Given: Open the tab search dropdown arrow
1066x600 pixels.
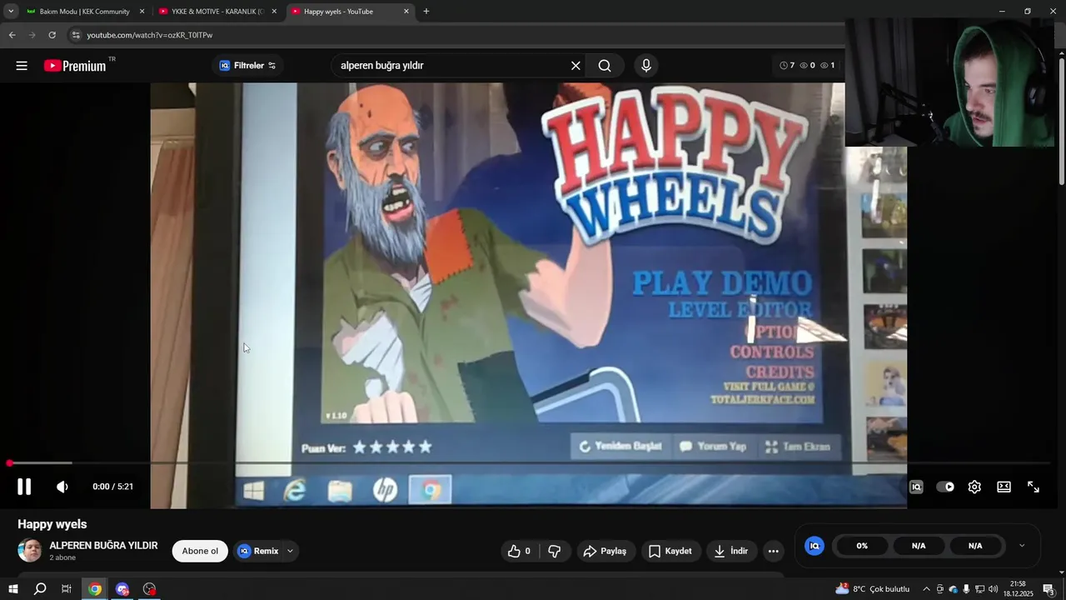Looking at the screenshot, I should (x=11, y=12).
